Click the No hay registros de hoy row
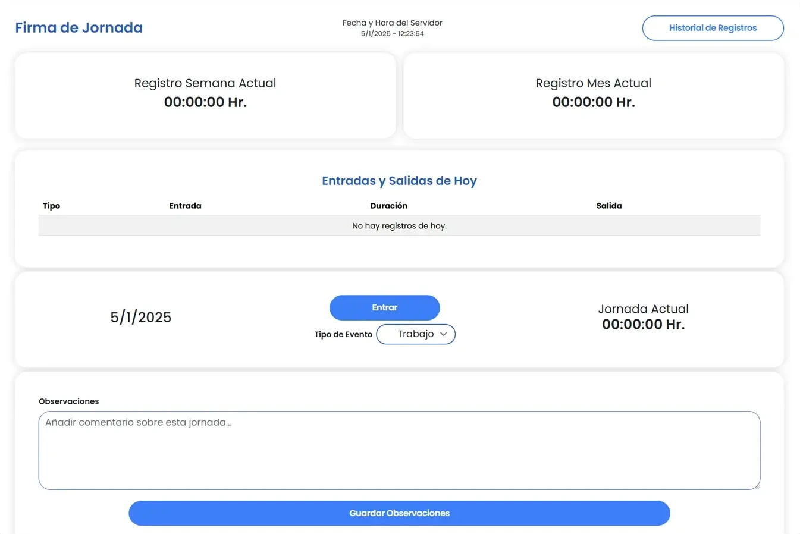 point(399,225)
